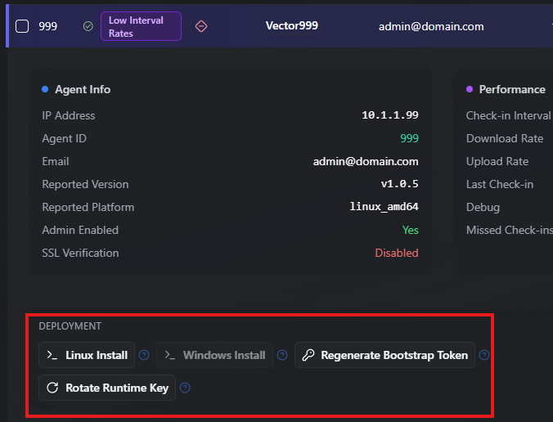Click the email value in Agent Info
The image size is (553, 422).
[x=366, y=161]
